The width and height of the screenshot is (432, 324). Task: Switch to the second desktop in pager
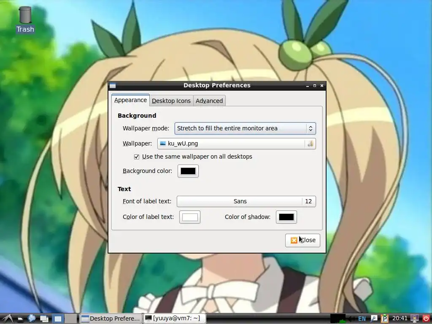click(x=70, y=319)
